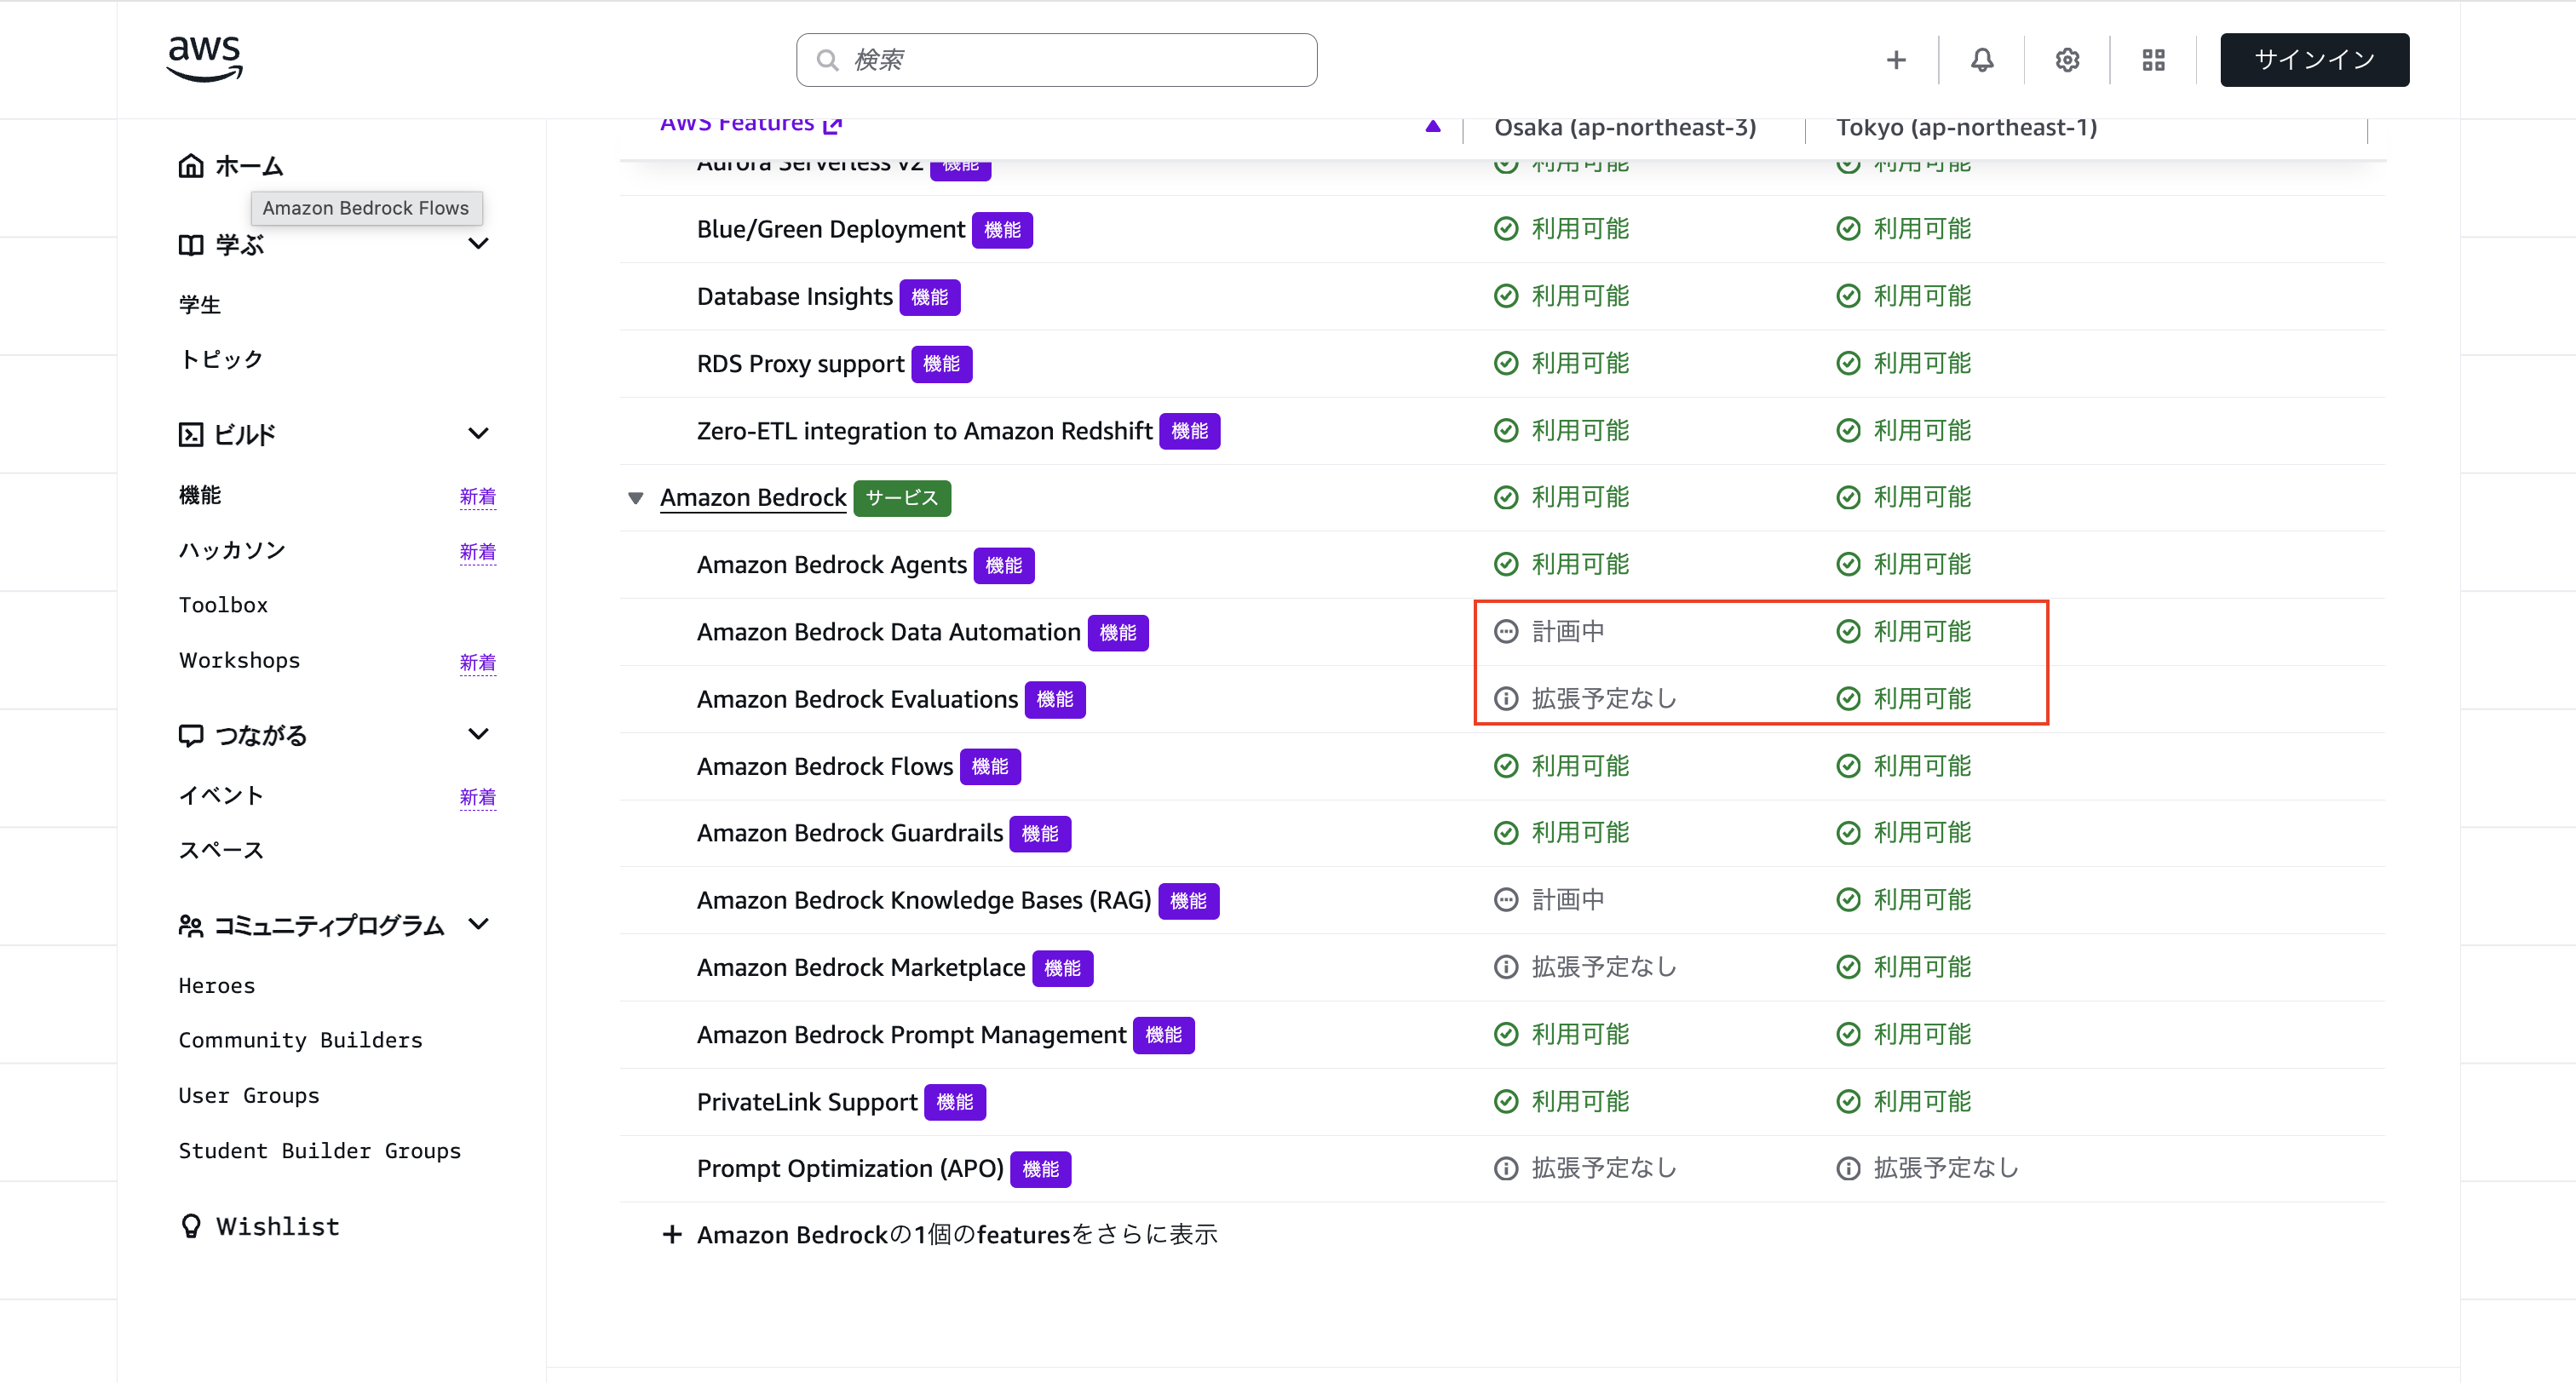Collapse the Amazon Bedrock tree triangle
This screenshot has width=2576, height=1383.
pos(635,498)
